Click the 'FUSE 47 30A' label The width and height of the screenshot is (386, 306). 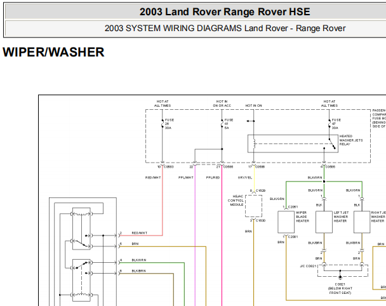(x=336, y=124)
